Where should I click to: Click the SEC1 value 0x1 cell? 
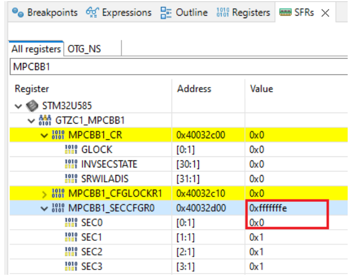coord(256,237)
